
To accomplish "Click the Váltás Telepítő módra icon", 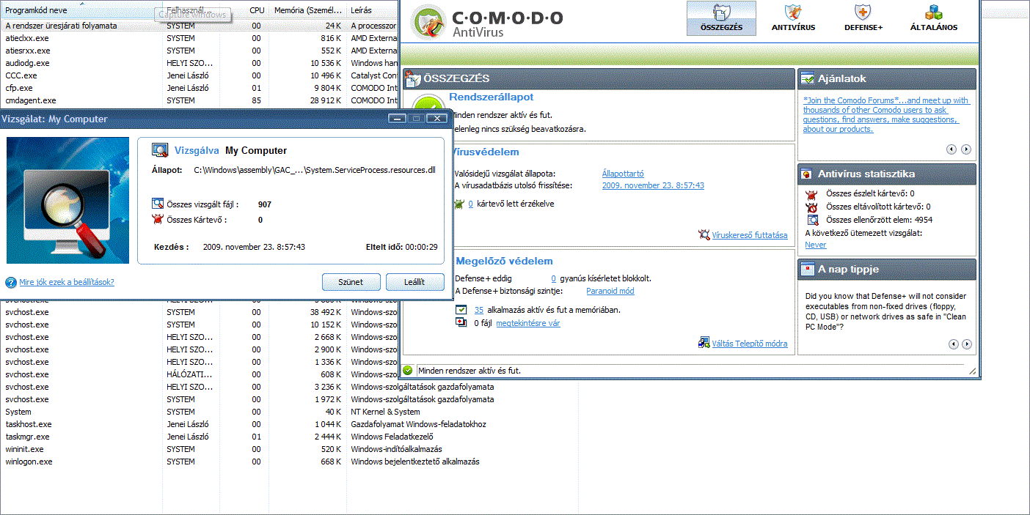I will tap(704, 343).
